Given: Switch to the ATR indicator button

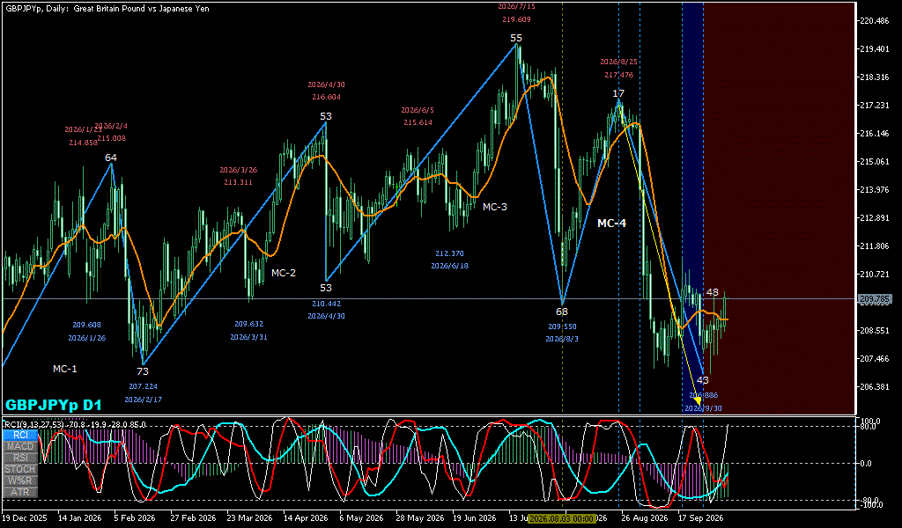Looking at the screenshot, I should (x=20, y=493).
